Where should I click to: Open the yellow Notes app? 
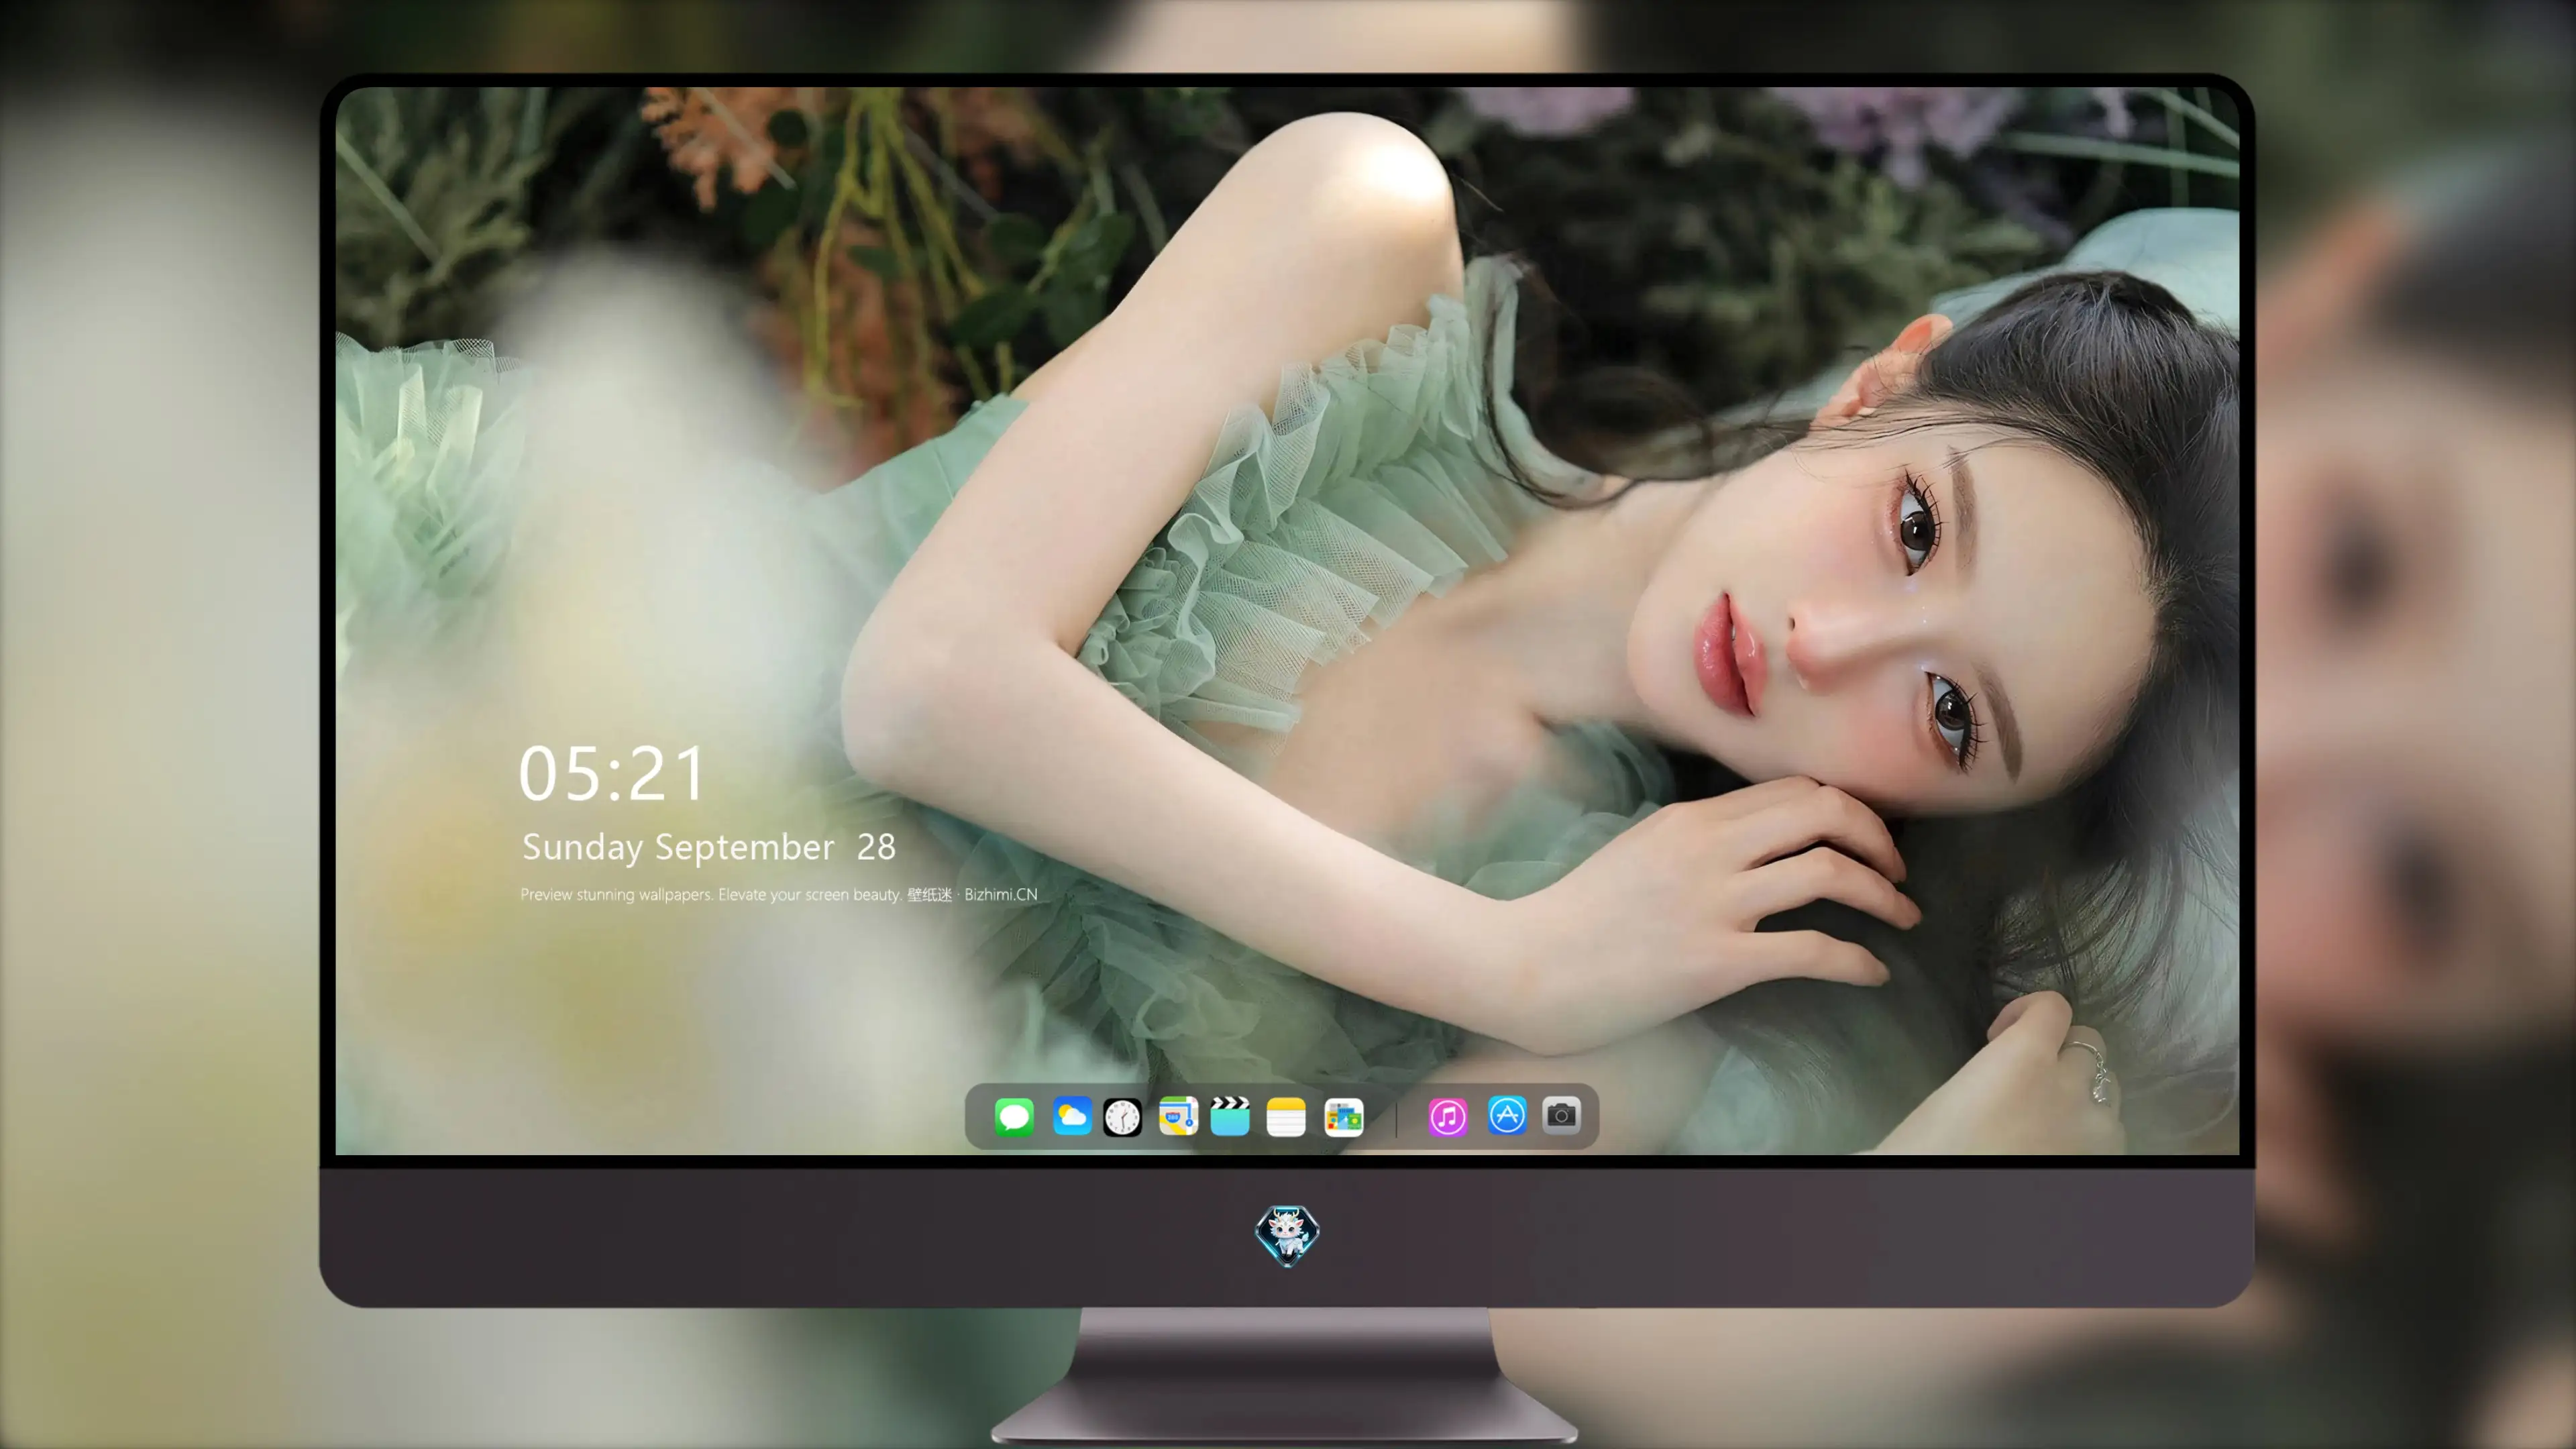(x=1286, y=1116)
